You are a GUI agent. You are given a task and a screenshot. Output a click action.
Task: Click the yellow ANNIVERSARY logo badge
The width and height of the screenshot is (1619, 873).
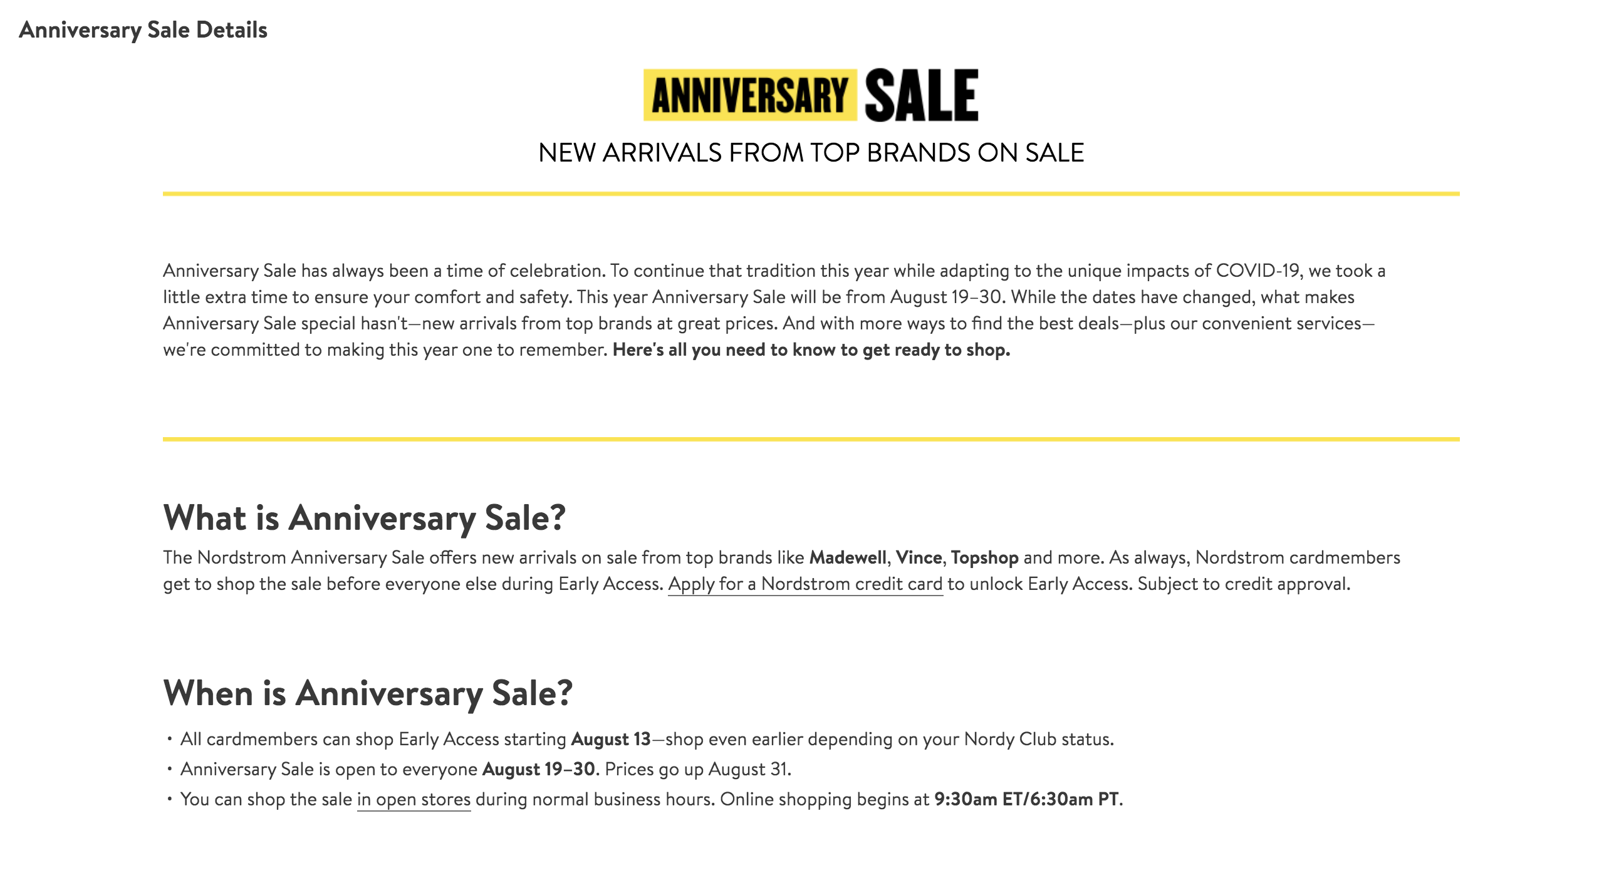pyautogui.click(x=750, y=95)
